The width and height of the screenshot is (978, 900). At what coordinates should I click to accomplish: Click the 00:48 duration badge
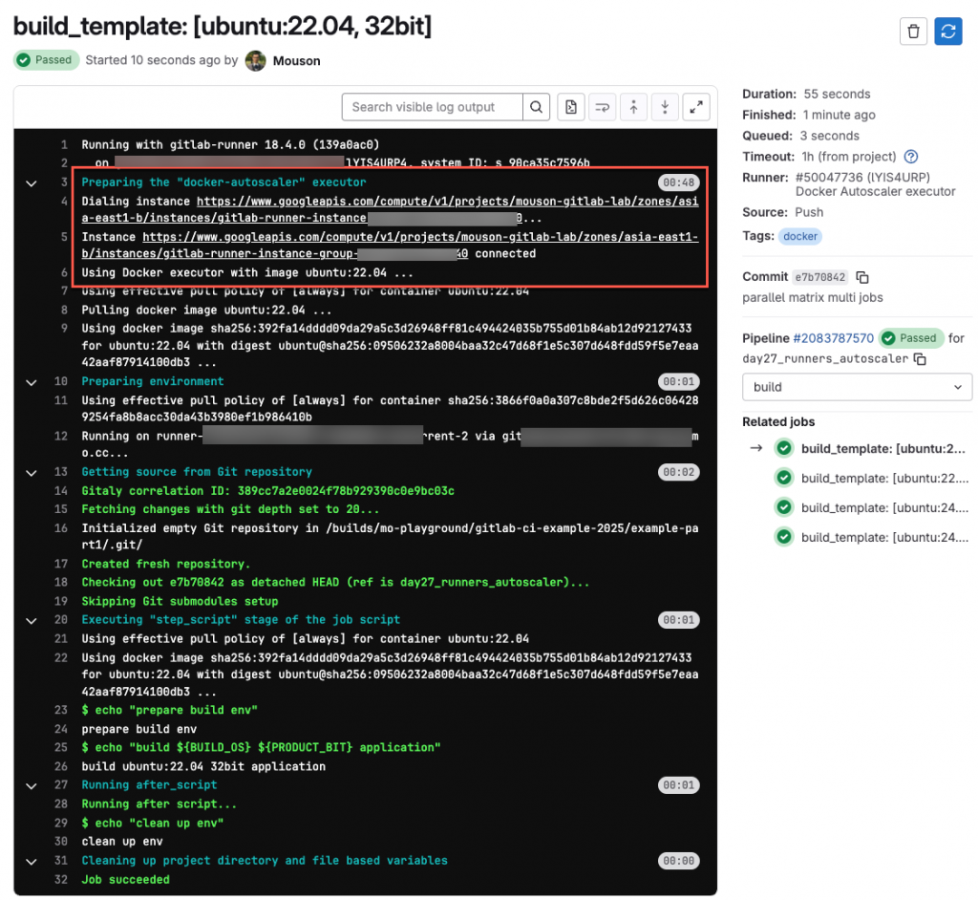pyautogui.click(x=679, y=182)
